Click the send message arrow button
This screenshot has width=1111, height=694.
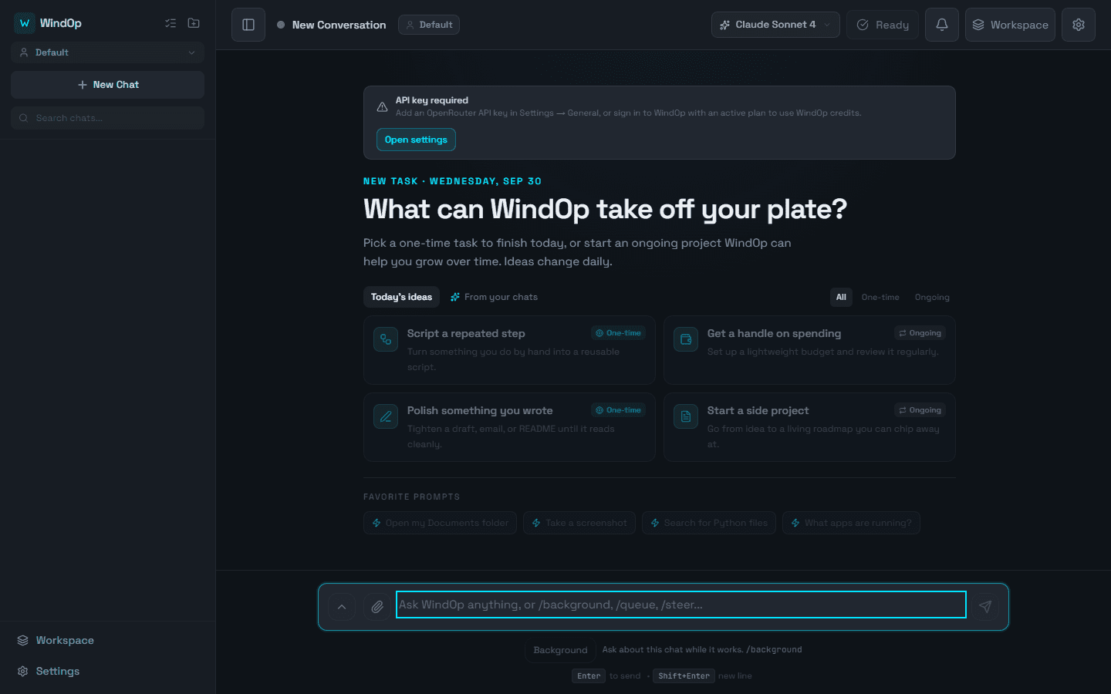pyautogui.click(x=985, y=607)
